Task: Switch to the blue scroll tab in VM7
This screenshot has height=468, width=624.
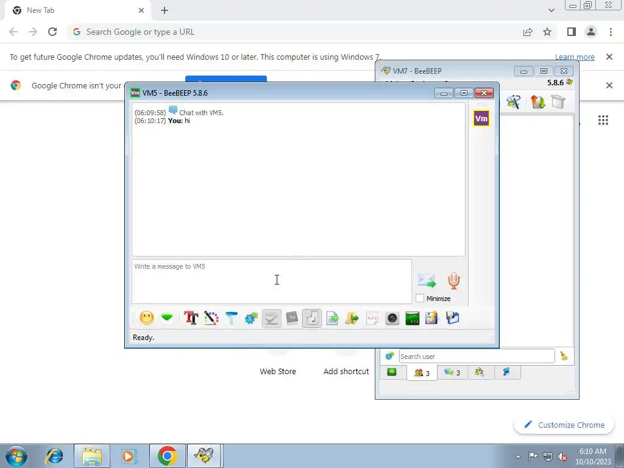Action: coord(506,372)
